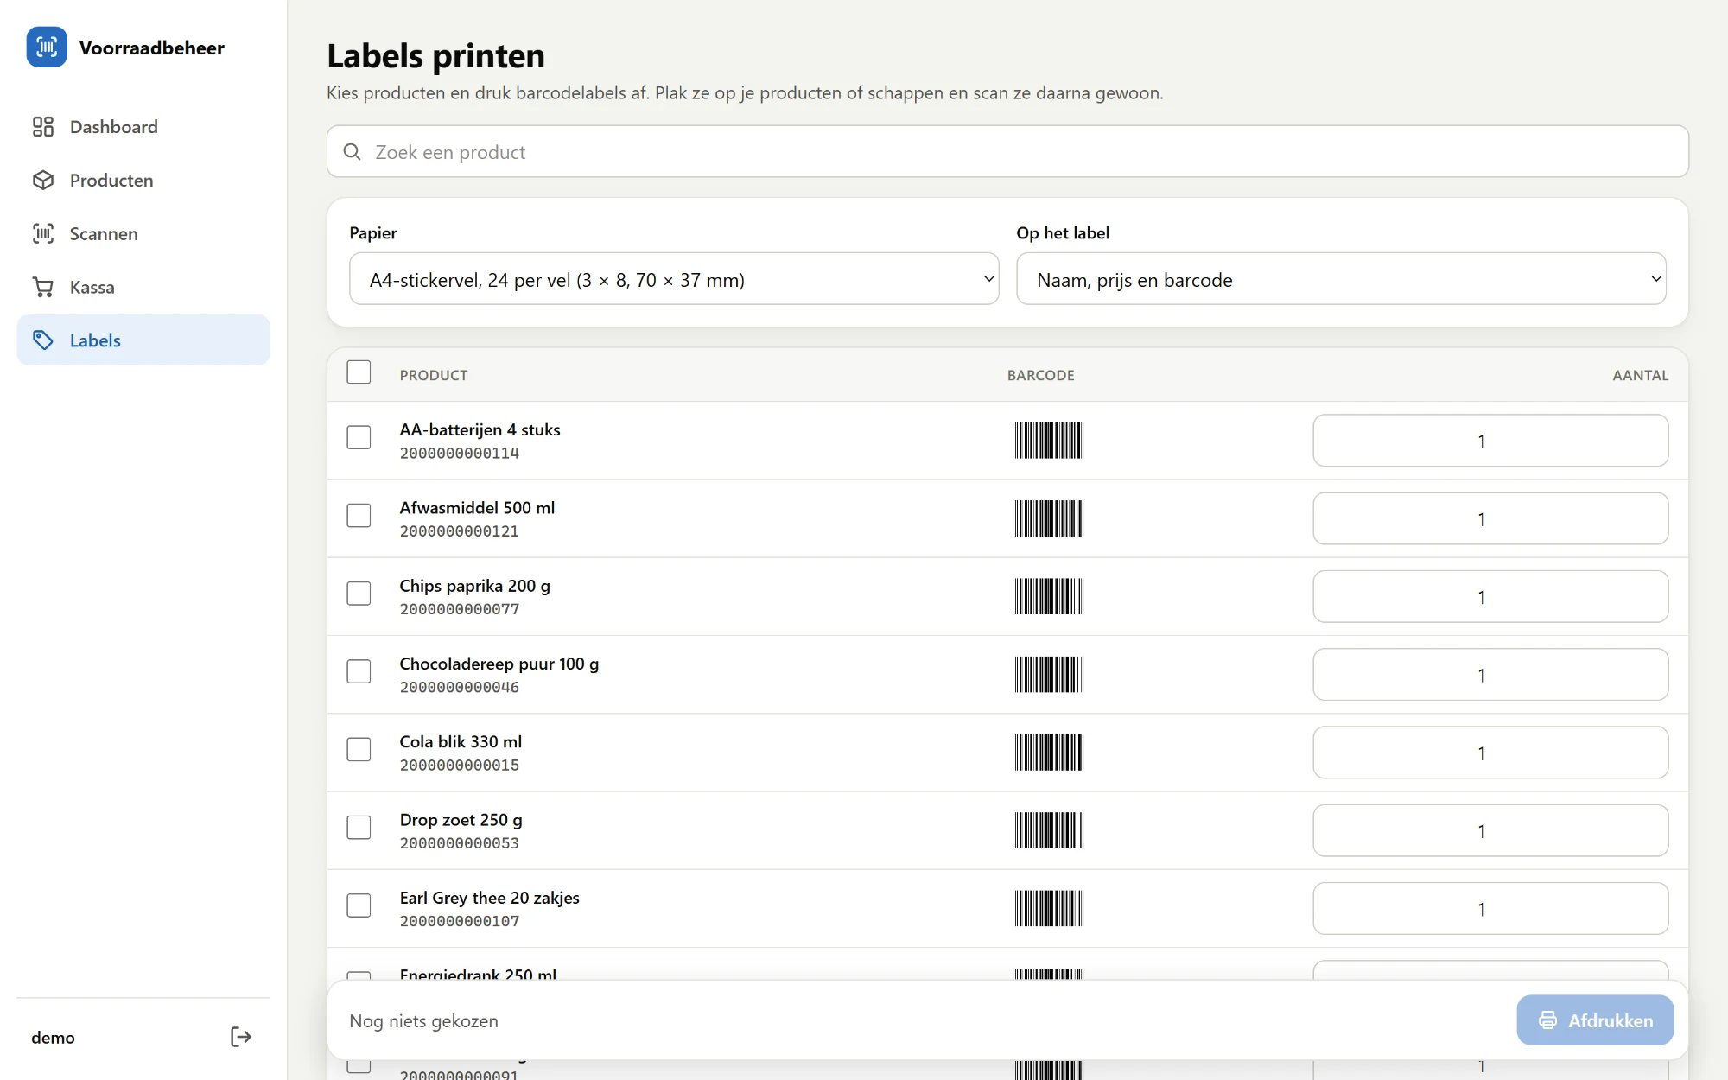This screenshot has width=1728, height=1080.
Task: Click the quantity field for Drop zoet 250 g
Action: [1490, 830]
